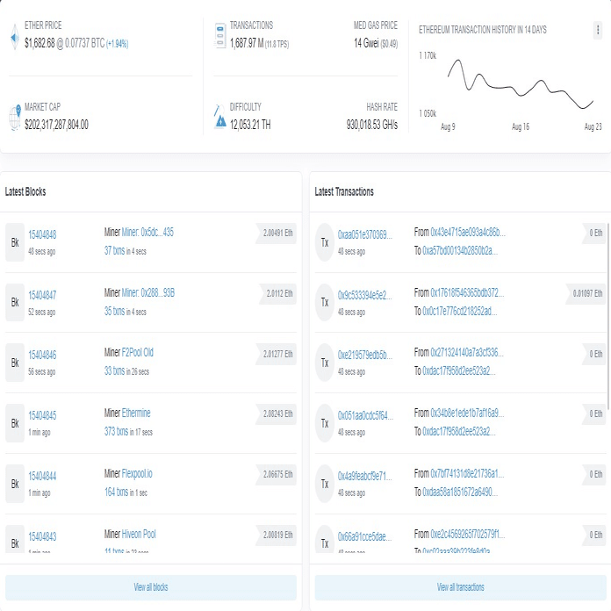Image resolution: width=611 pixels, height=611 pixels.
Task: Click Bk icon for block 15404847
Action: (15, 302)
